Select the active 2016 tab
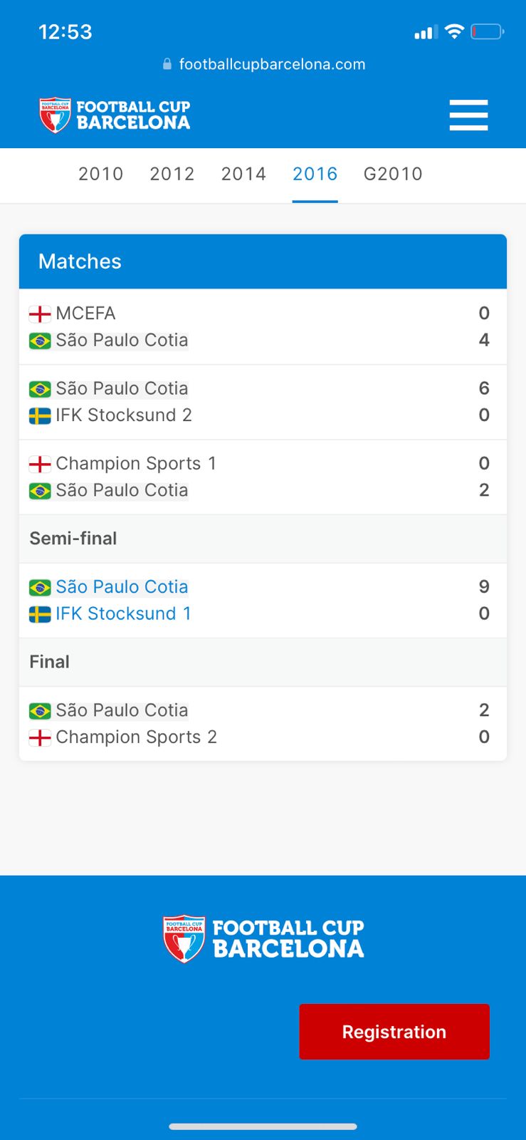This screenshot has width=526, height=1140. [x=315, y=174]
